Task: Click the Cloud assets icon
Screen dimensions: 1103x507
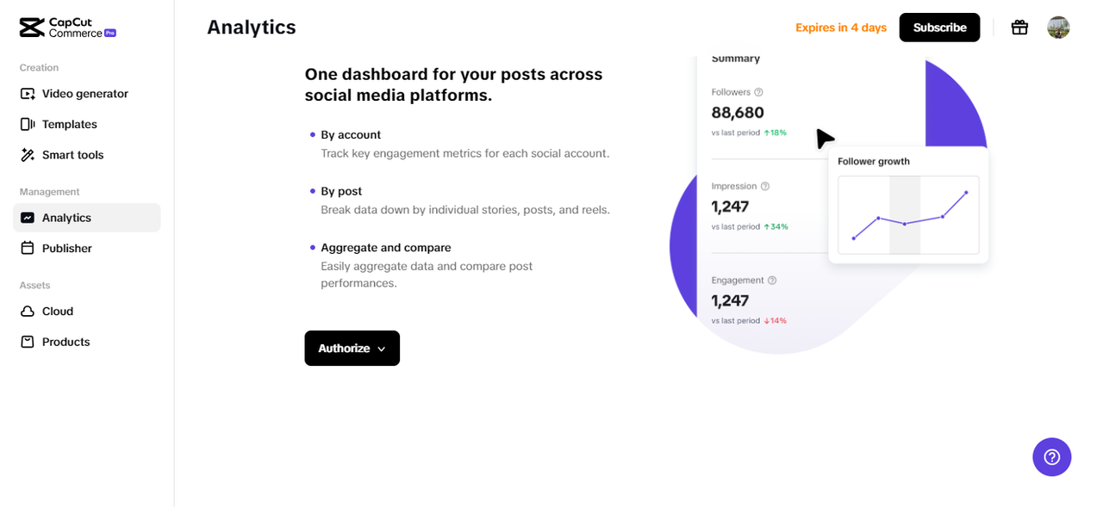Action: point(28,312)
